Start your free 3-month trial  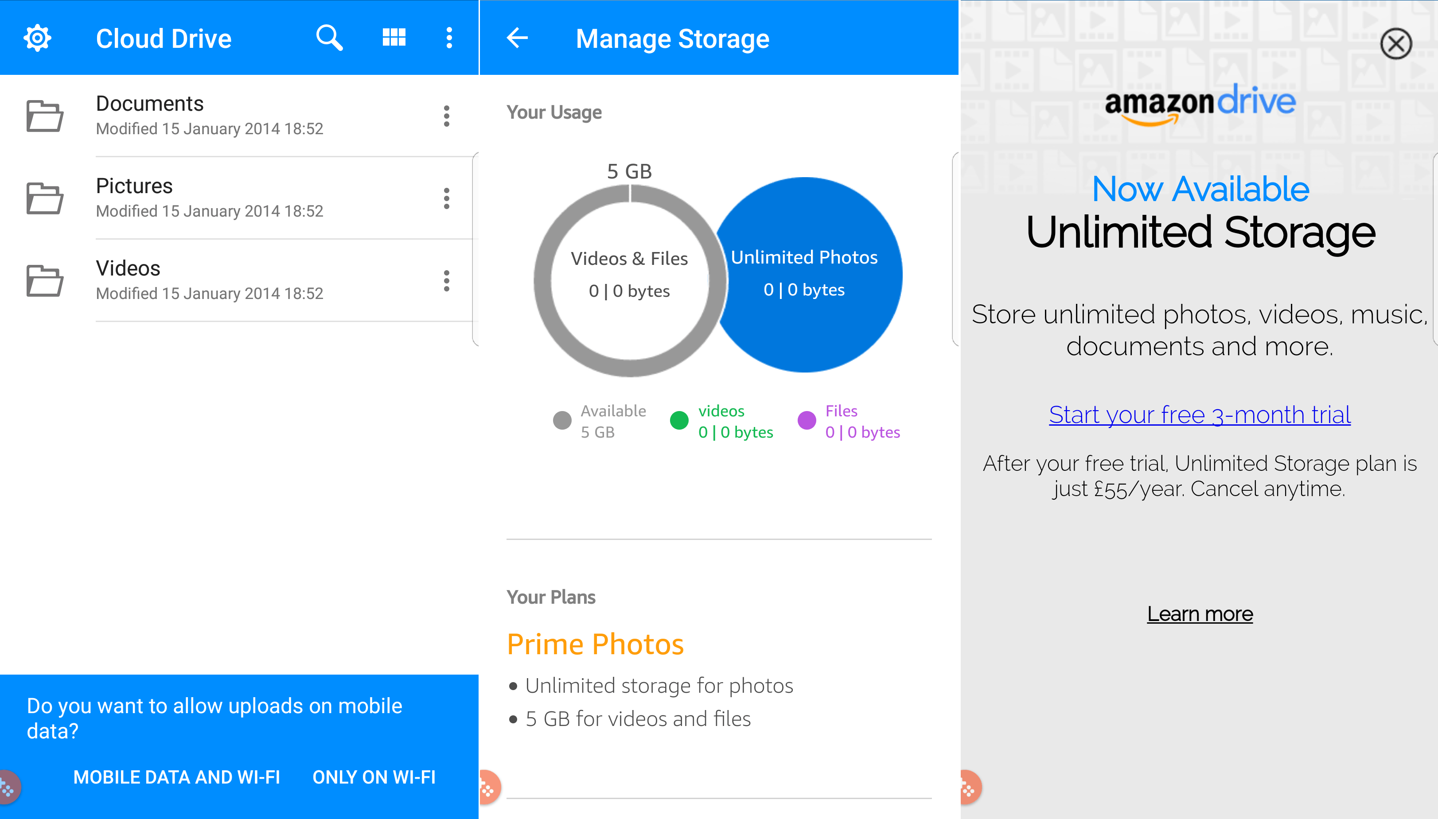pos(1200,415)
